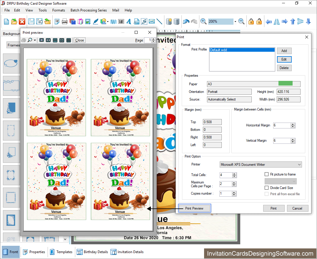The image size is (317, 259).
Task: Increase Horizontal Margin spinner value
Action: pyautogui.click(x=293, y=124)
